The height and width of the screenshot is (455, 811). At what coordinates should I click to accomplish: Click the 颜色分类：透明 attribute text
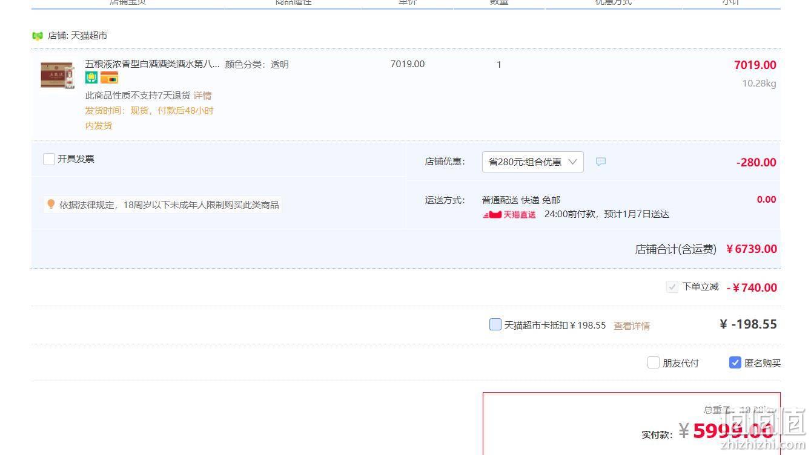pos(257,65)
